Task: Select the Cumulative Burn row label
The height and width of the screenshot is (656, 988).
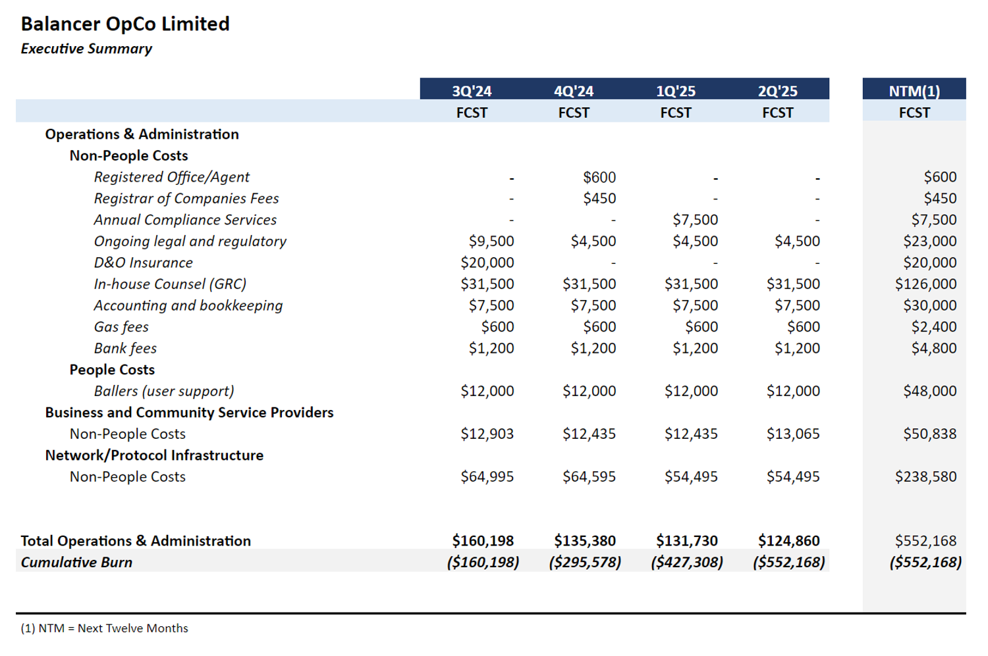Action: (x=76, y=563)
